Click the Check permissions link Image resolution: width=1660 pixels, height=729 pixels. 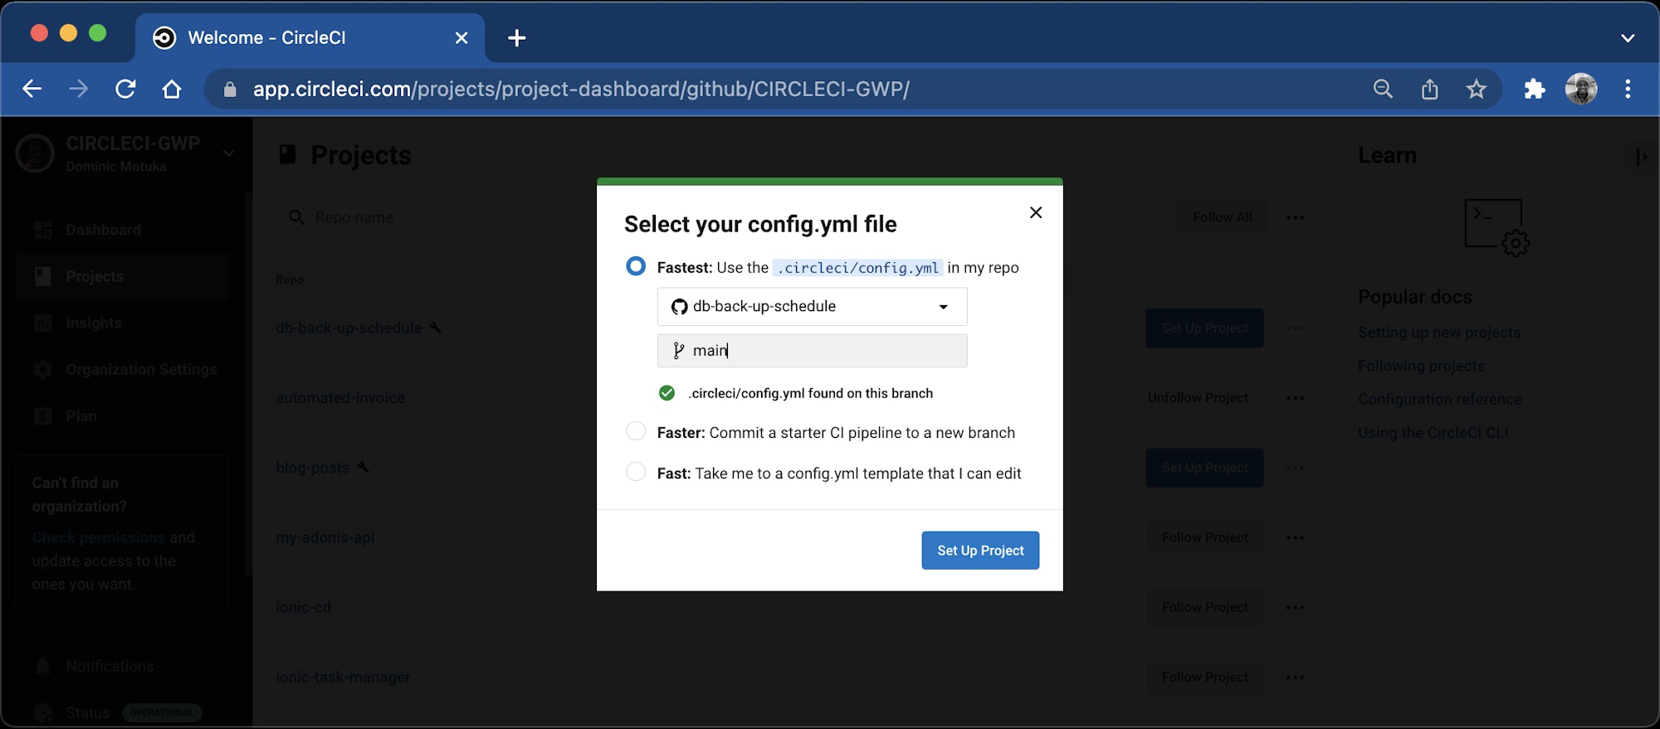tap(99, 537)
